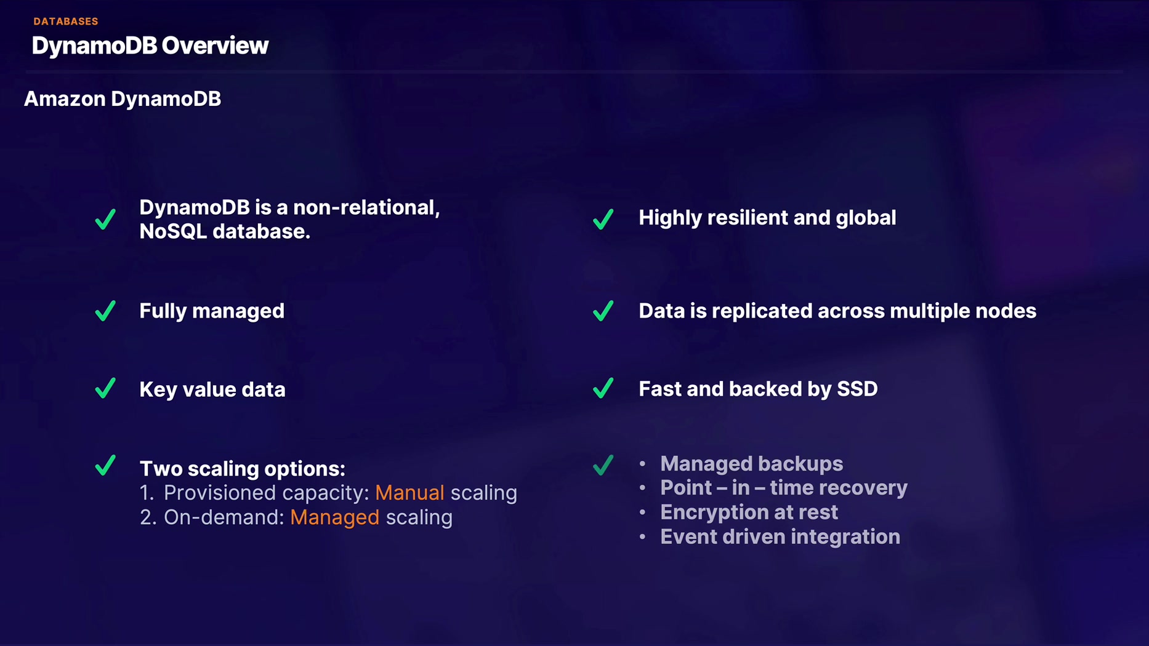Click the orange DATABASES category label
This screenshot has width=1149, height=646.
[x=66, y=22]
